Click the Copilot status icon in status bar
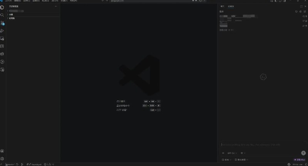Image resolution: width=308 pixels, height=166 pixels. click(x=289, y=164)
